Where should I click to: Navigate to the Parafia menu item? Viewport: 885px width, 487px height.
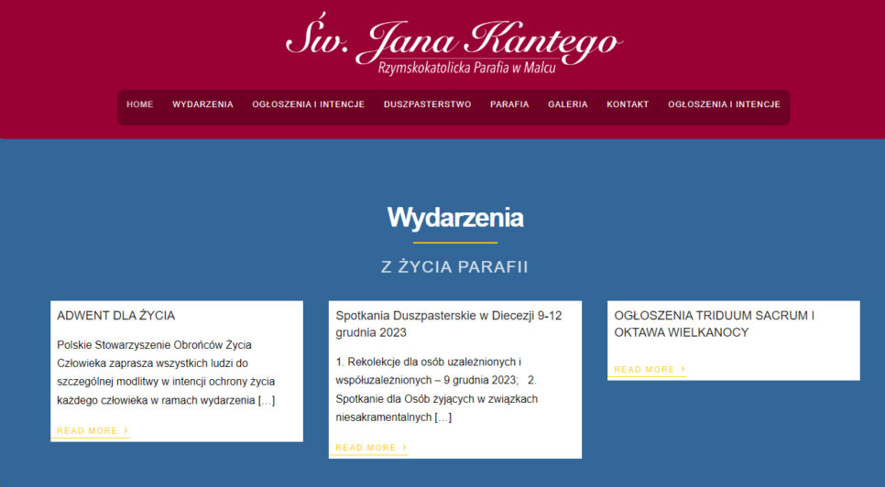point(508,104)
